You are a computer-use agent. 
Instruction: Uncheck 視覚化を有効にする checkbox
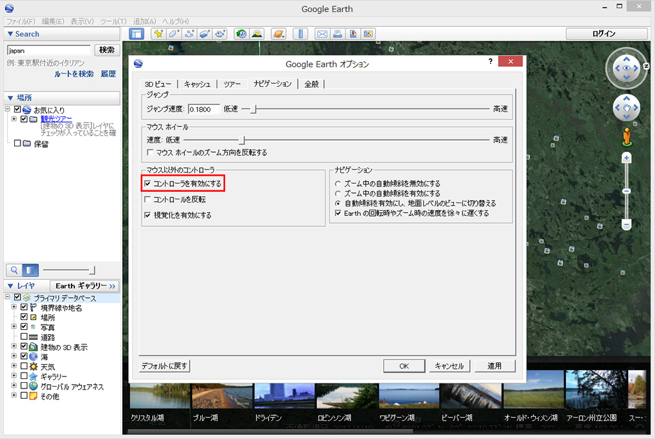coord(148,215)
